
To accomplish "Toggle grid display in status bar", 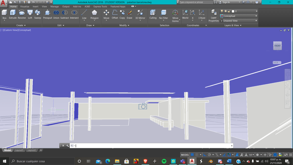I will tap(192, 155).
